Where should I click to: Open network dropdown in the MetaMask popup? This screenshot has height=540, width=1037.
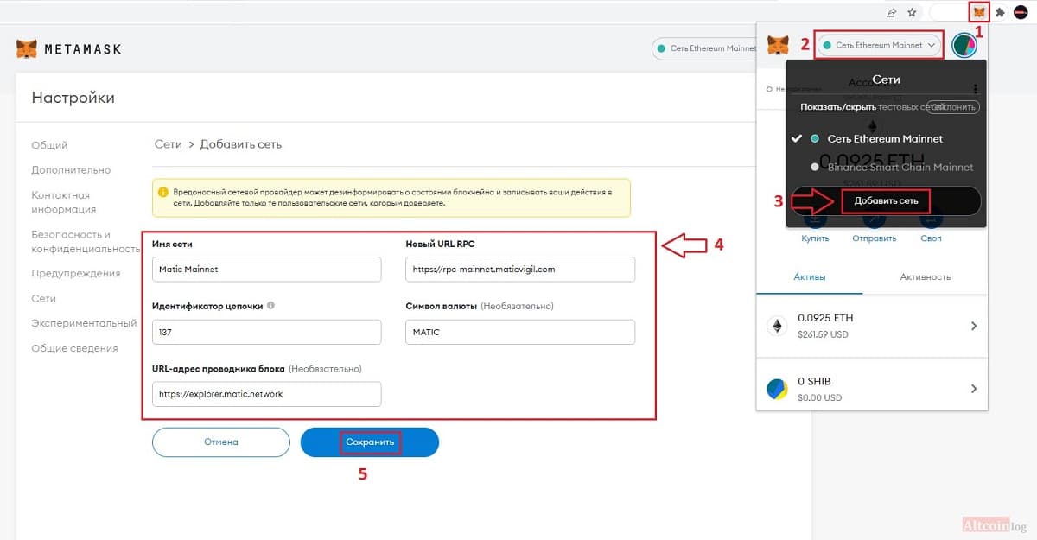pyautogui.click(x=880, y=45)
